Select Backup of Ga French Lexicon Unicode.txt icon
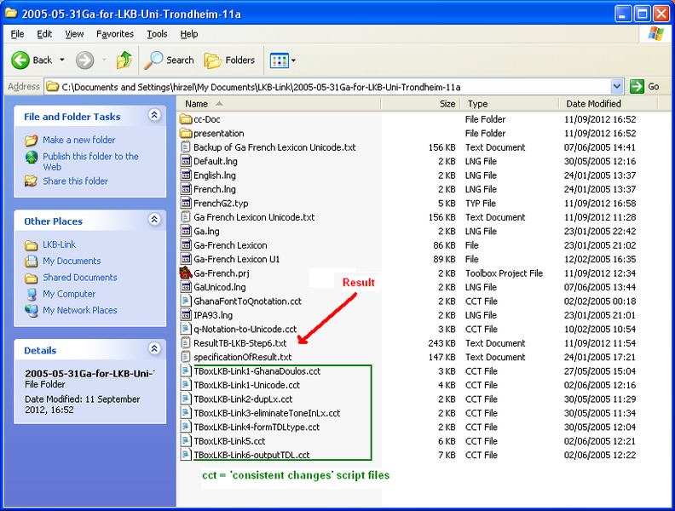The image size is (675, 511). 186,147
